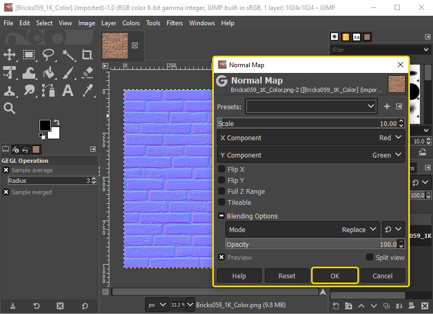Open the Colors menu
The width and height of the screenshot is (433, 314).
(131, 23)
